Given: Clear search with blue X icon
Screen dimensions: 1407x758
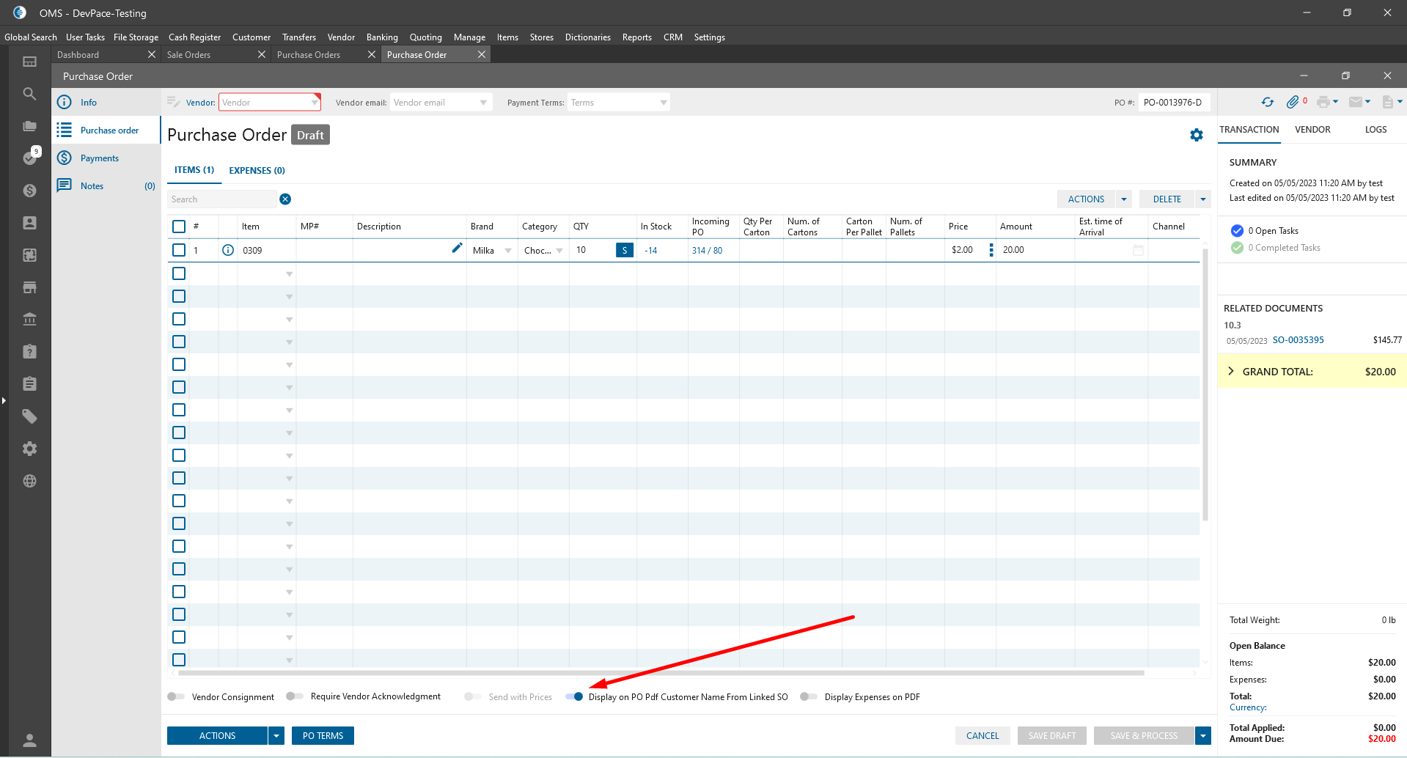Looking at the screenshot, I should tap(285, 199).
